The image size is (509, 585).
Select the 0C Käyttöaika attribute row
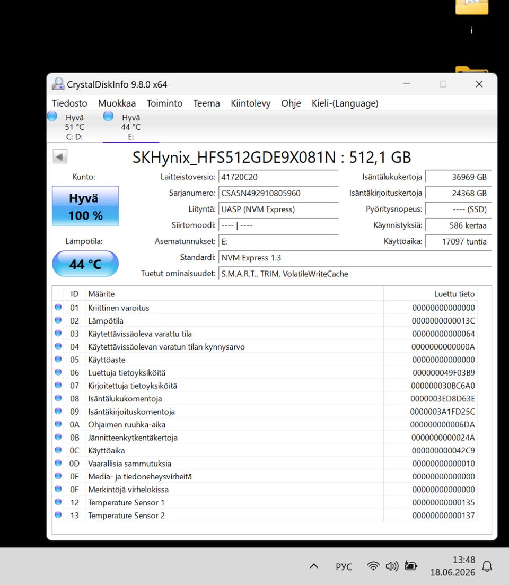coord(265,450)
